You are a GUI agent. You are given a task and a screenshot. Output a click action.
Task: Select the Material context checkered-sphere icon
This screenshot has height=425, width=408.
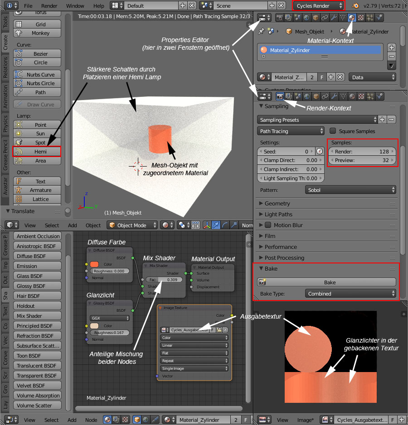(352, 17)
